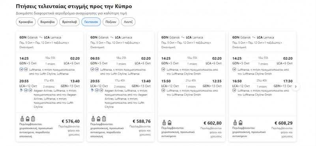
Task: Choose the Λοντζ departure airport chip
Action: tap(128, 22)
